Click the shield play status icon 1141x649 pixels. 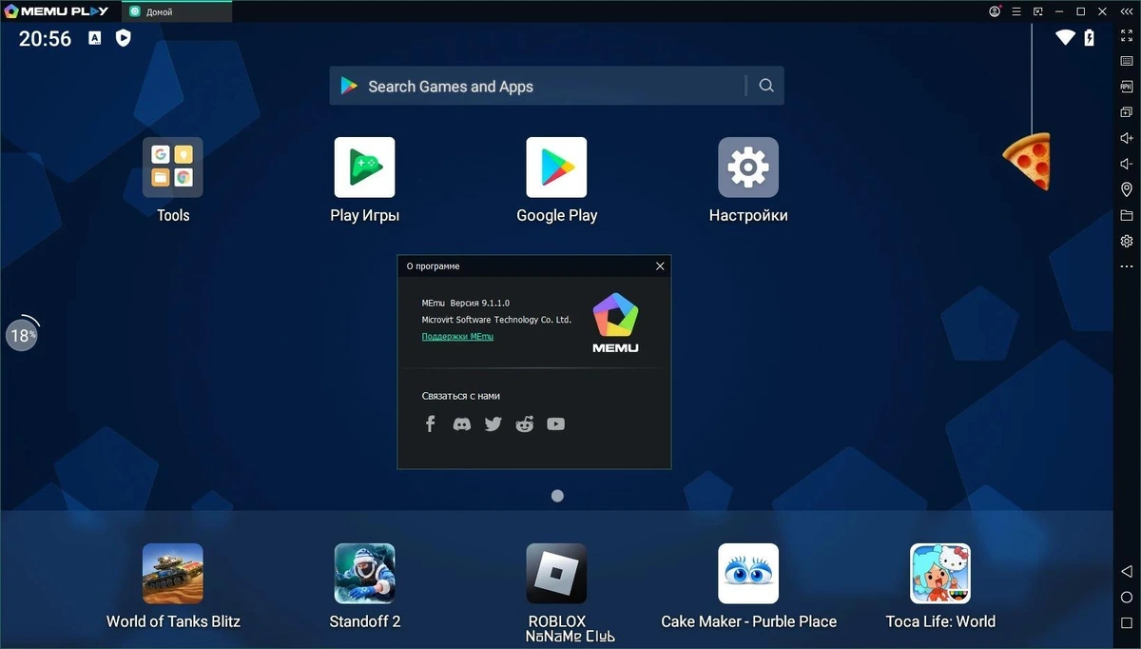pos(123,38)
